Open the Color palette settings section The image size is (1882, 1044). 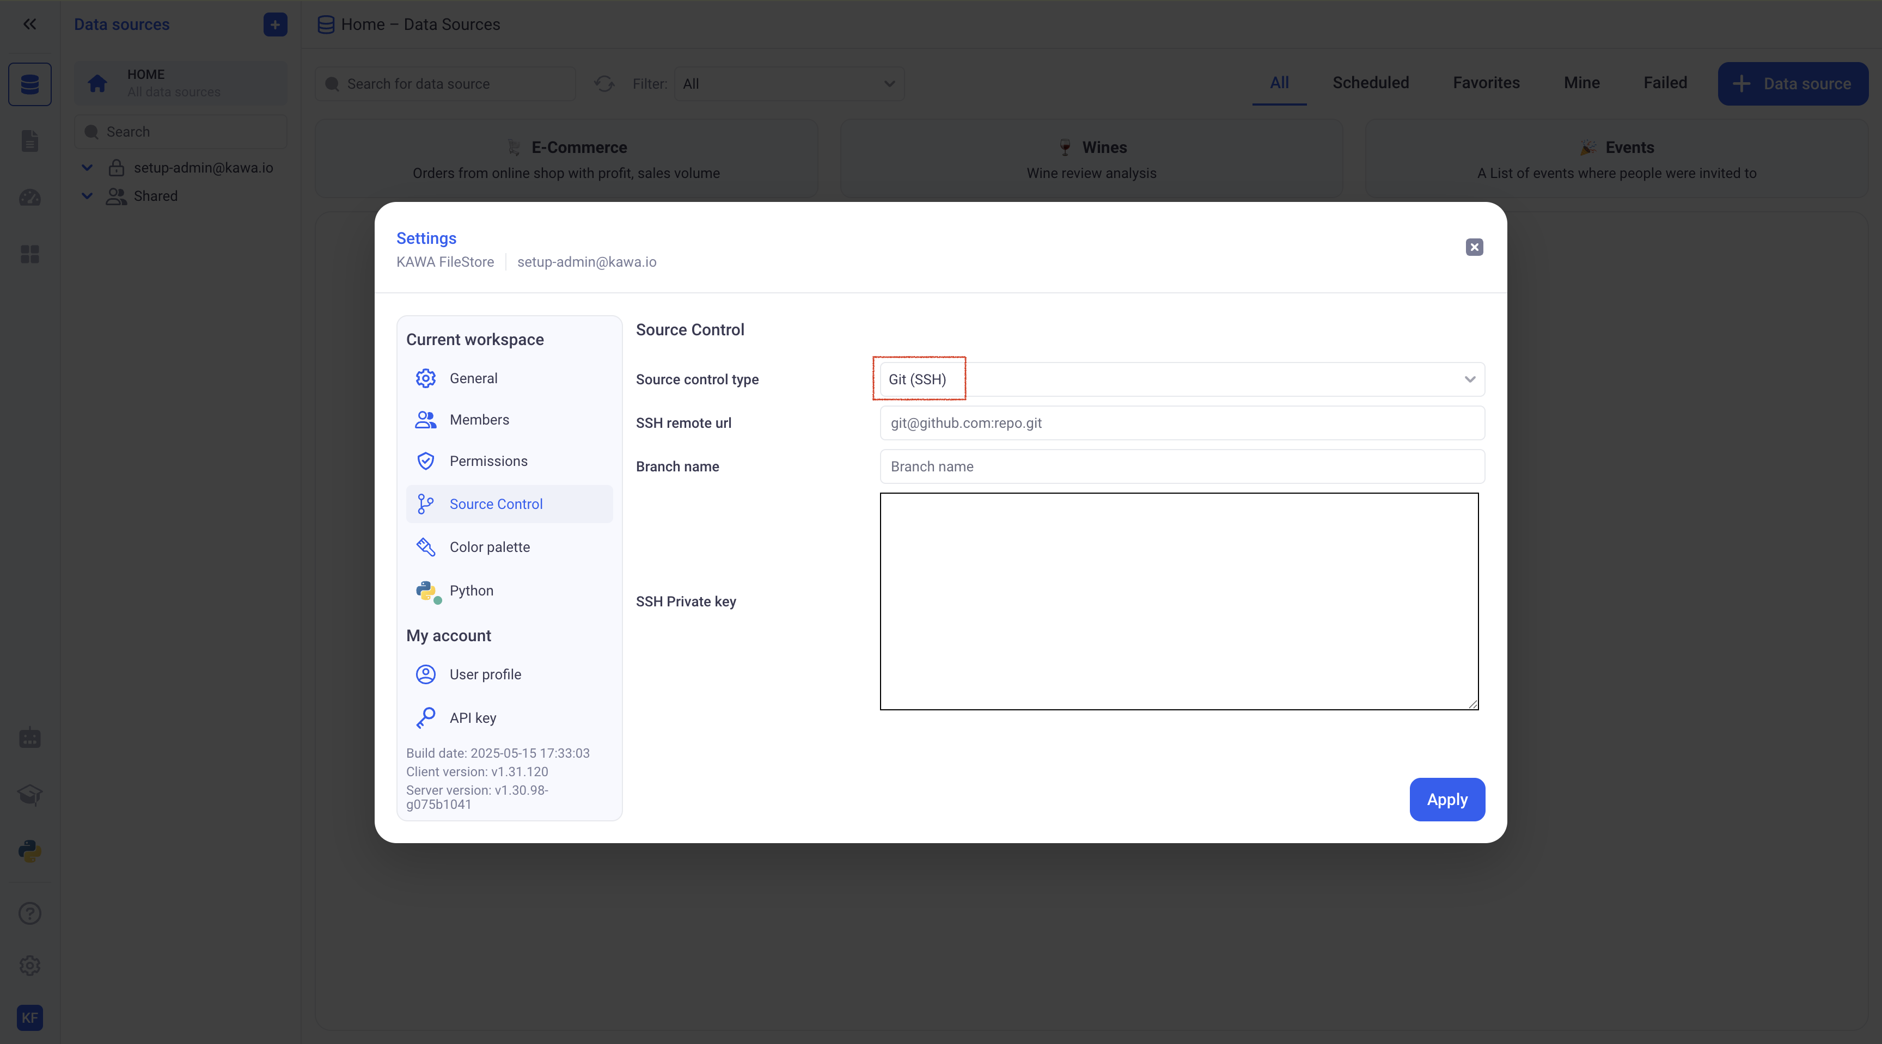pyautogui.click(x=489, y=547)
